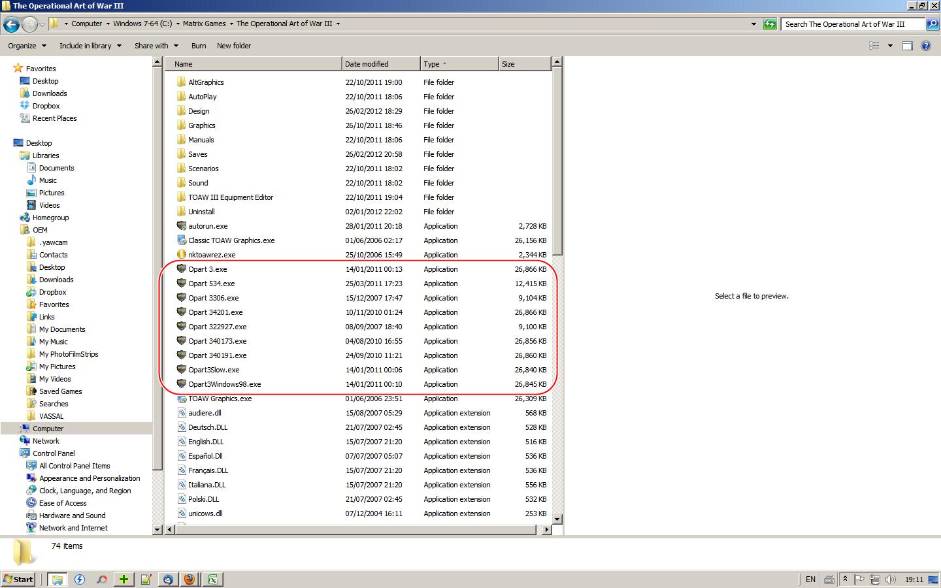
Task: Sort files by the Type column header
Action: [459, 64]
